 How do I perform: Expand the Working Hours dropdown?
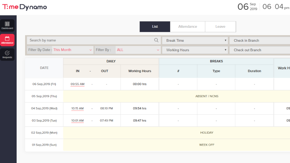(x=195, y=50)
